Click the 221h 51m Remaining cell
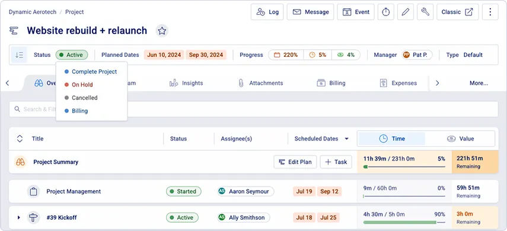 [x=475, y=162]
